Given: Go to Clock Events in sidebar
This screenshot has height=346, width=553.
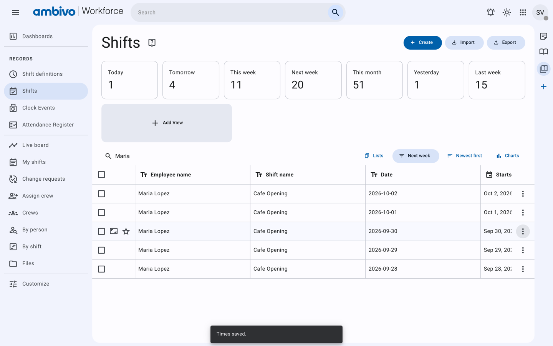Looking at the screenshot, I should coord(46,108).
